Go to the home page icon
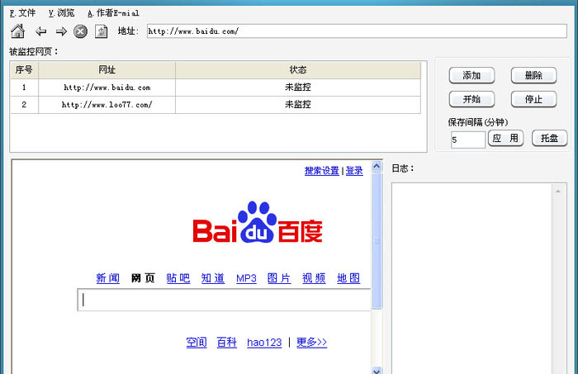The width and height of the screenshot is (578, 374). pyautogui.click(x=17, y=31)
